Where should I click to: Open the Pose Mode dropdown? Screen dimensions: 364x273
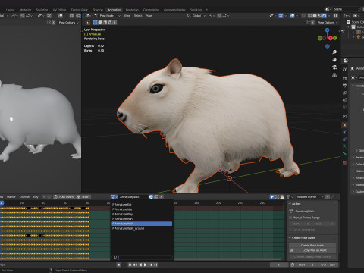point(107,16)
